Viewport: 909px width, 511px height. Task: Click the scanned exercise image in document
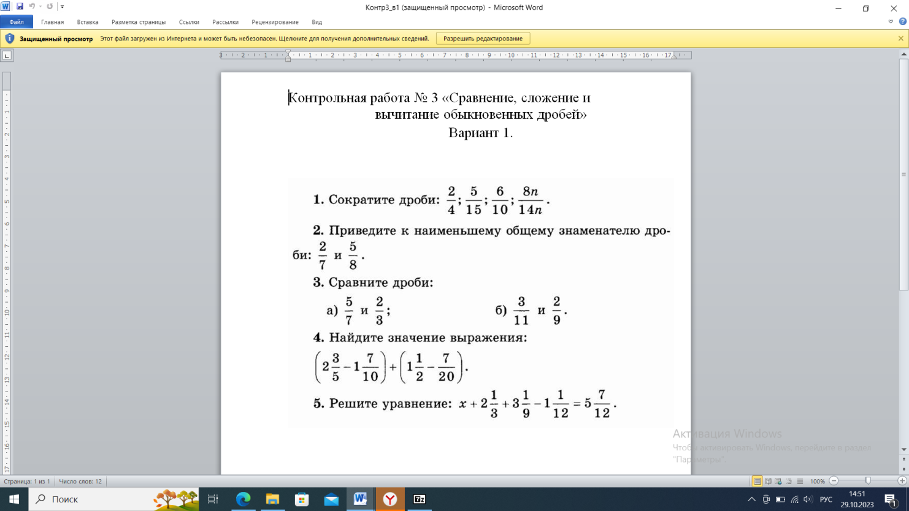coord(481,303)
